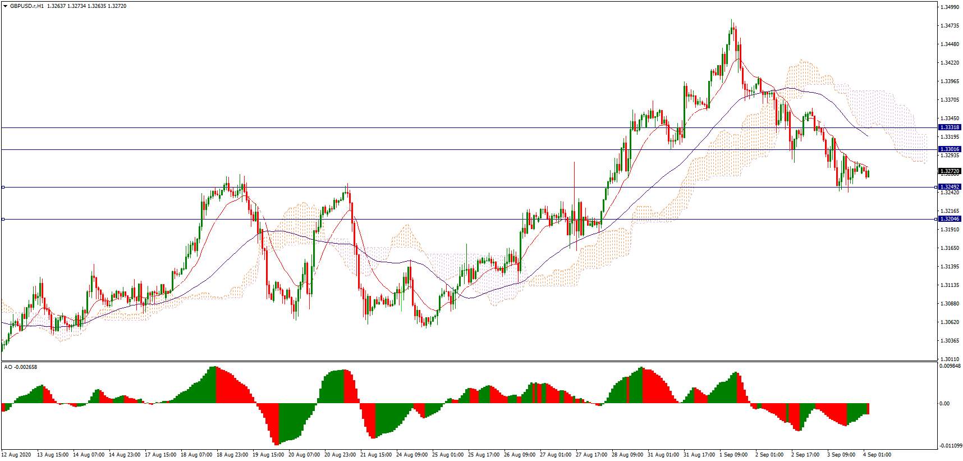The width and height of the screenshot is (963, 461).
Task: Click the 0.00 AO scale value
Action: (945, 403)
